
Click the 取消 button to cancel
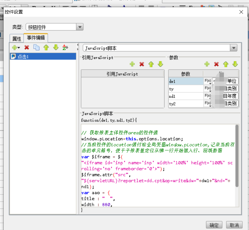coord(234,225)
